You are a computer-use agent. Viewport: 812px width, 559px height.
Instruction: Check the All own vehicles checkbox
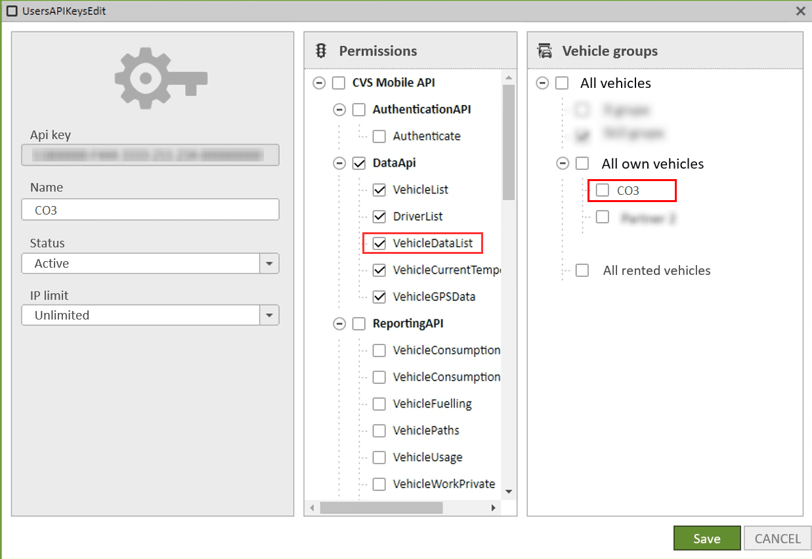(582, 163)
